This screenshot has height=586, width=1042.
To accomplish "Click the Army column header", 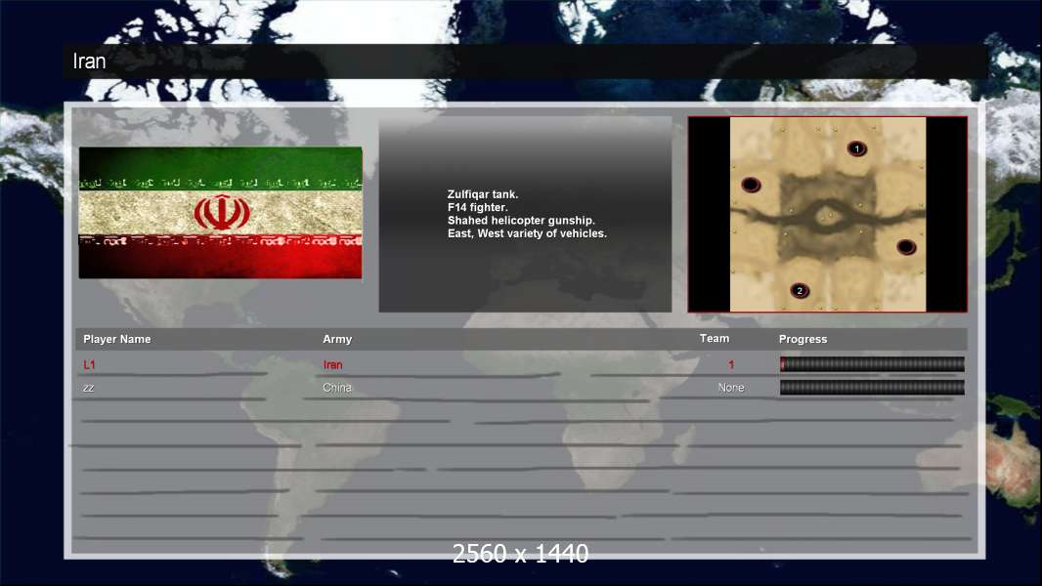I will point(337,339).
